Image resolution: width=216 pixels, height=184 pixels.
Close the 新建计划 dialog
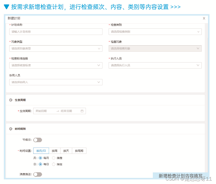coord(204,18)
